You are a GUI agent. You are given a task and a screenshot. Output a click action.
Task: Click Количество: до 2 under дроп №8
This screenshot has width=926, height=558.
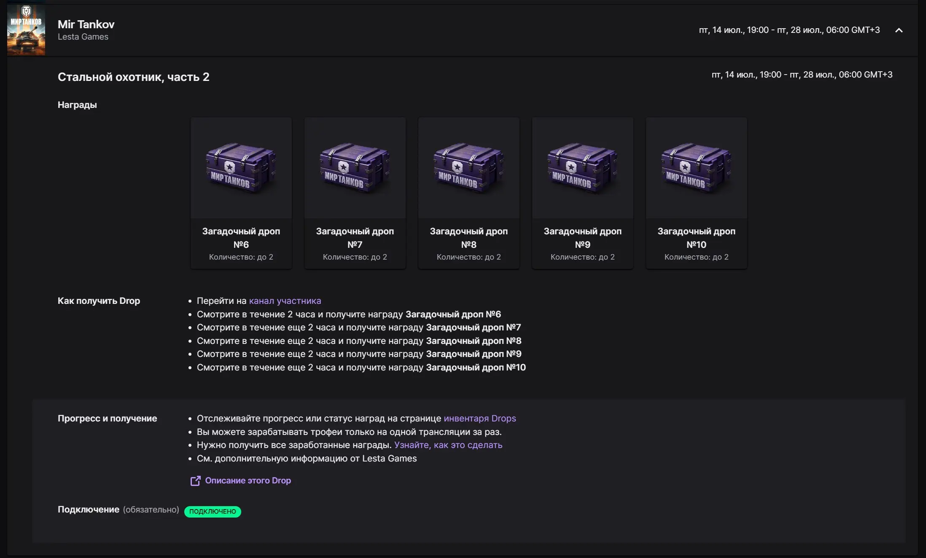(469, 257)
